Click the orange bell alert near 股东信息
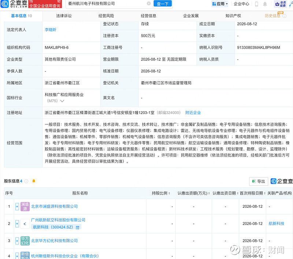This screenshot has height=259, width=293. click(34, 181)
